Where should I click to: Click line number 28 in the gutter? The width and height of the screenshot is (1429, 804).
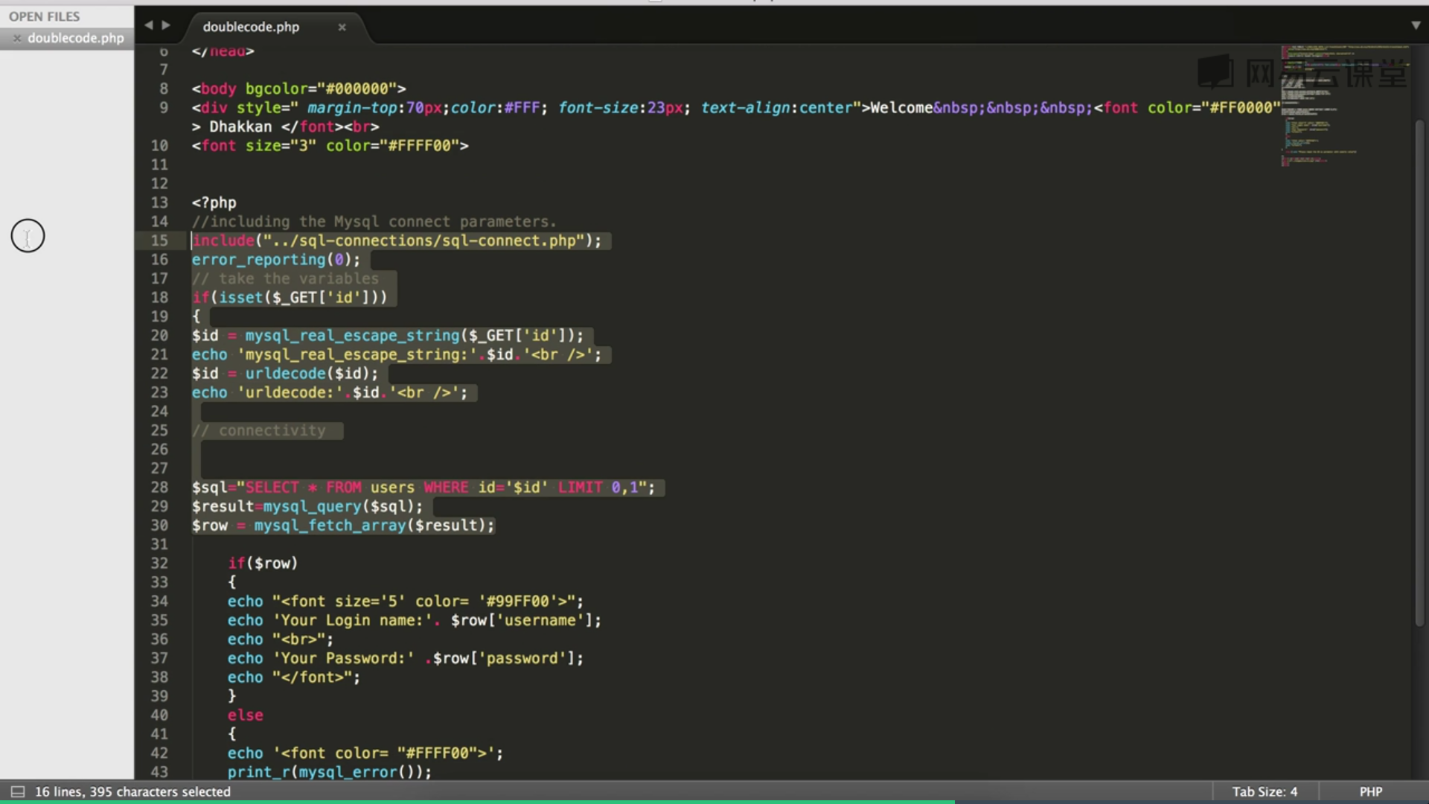(x=159, y=488)
